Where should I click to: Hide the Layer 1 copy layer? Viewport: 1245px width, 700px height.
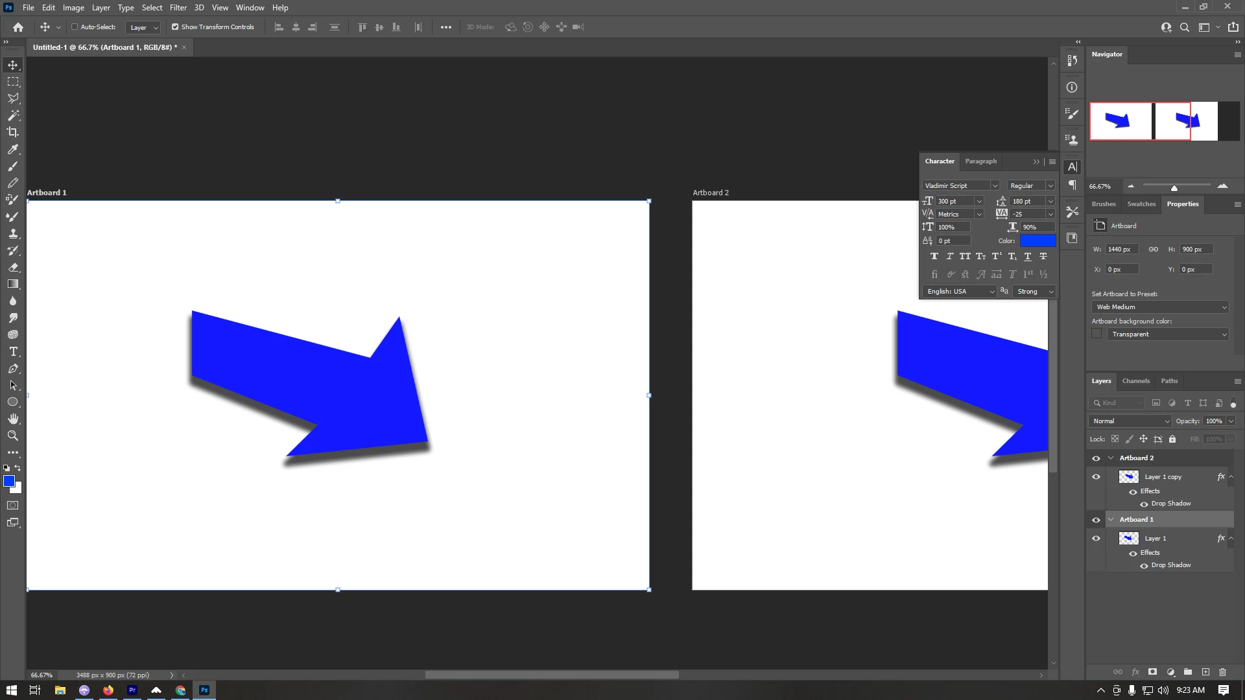click(x=1096, y=477)
